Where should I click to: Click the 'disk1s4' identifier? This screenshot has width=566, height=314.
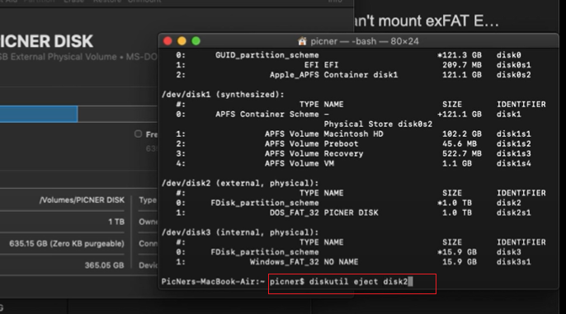[x=514, y=164]
